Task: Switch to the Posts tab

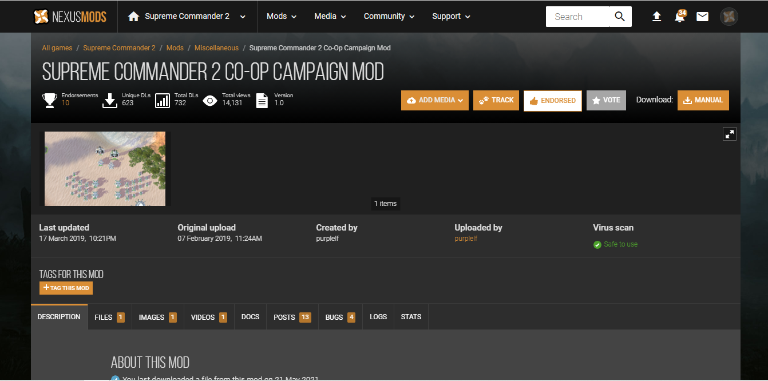Action: pyautogui.click(x=292, y=317)
